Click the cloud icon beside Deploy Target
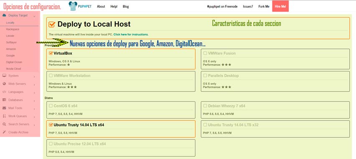 4,15
